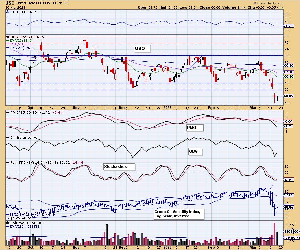
Task: Click the green up-arrow next to Chg
Action: pos(282,8)
